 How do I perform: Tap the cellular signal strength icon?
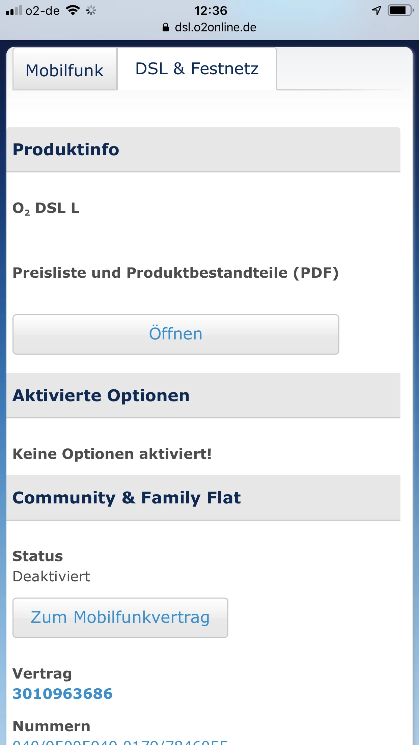tap(14, 11)
